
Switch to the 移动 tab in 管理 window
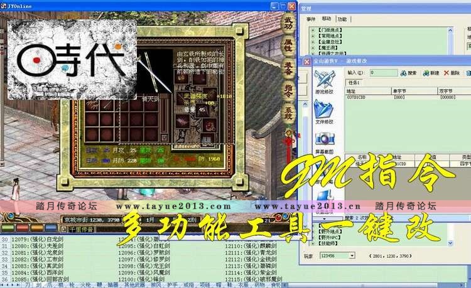[x=327, y=19]
